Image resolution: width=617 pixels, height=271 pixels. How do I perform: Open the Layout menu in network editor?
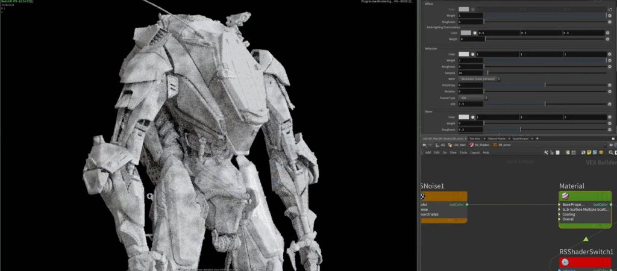pyautogui.click(x=475, y=152)
